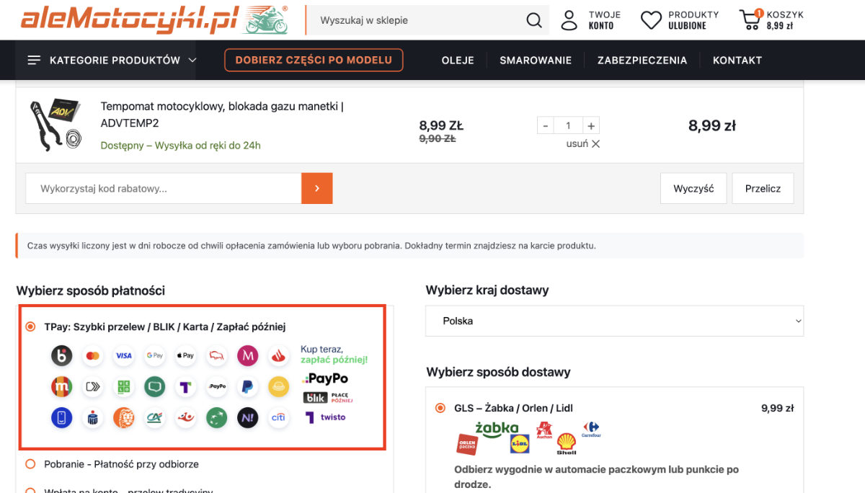Click the orange ING lion icon

(124, 418)
